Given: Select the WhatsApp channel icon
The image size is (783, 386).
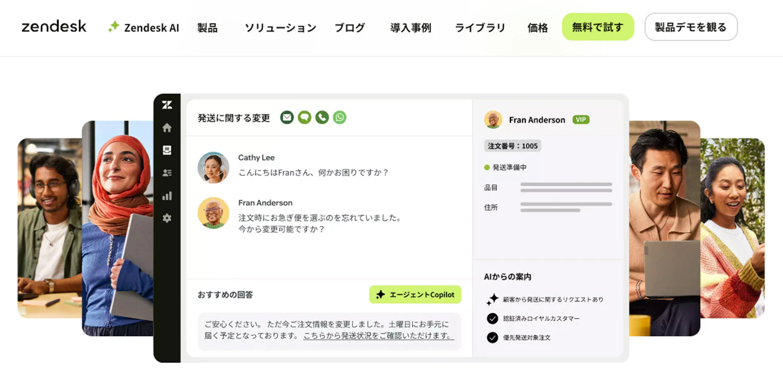Looking at the screenshot, I should point(340,117).
